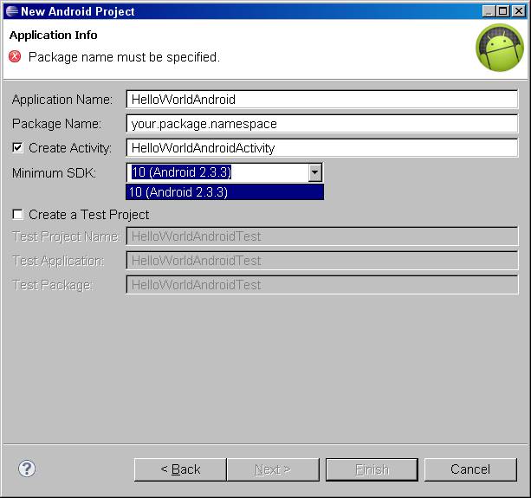Uncheck the Create Activity checkbox
This screenshot has height=498, width=531.
click(x=17, y=148)
